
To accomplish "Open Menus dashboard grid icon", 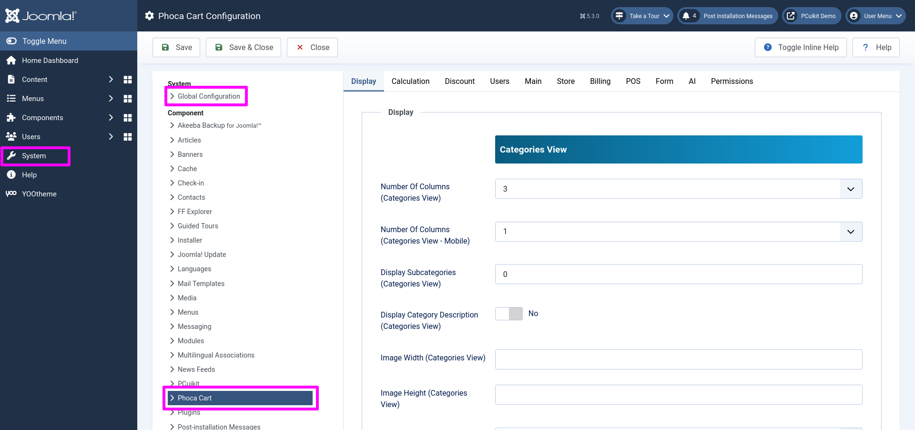I will (x=128, y=99).
